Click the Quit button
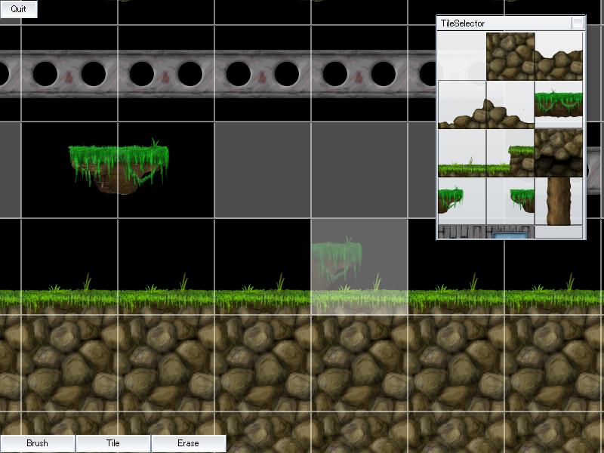The height and width of the screenshot is (453, 604). pos(18,9)
